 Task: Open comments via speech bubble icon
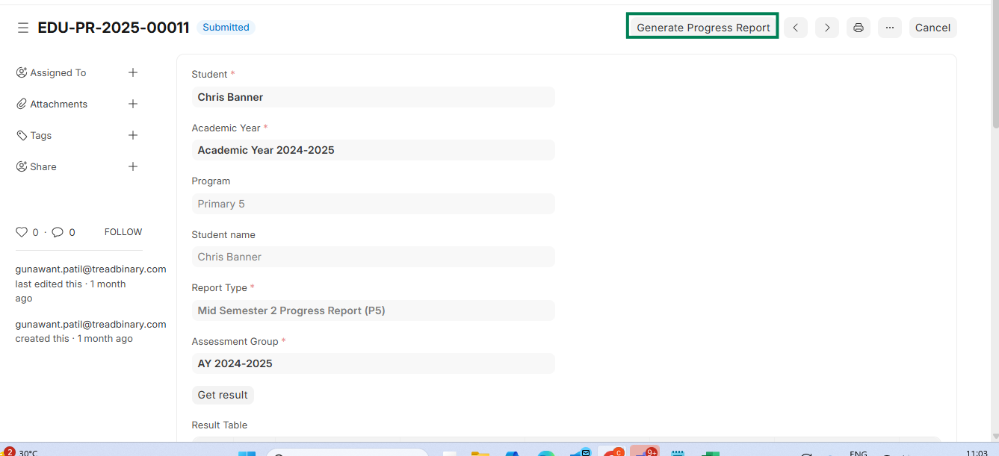pos(58,232)
